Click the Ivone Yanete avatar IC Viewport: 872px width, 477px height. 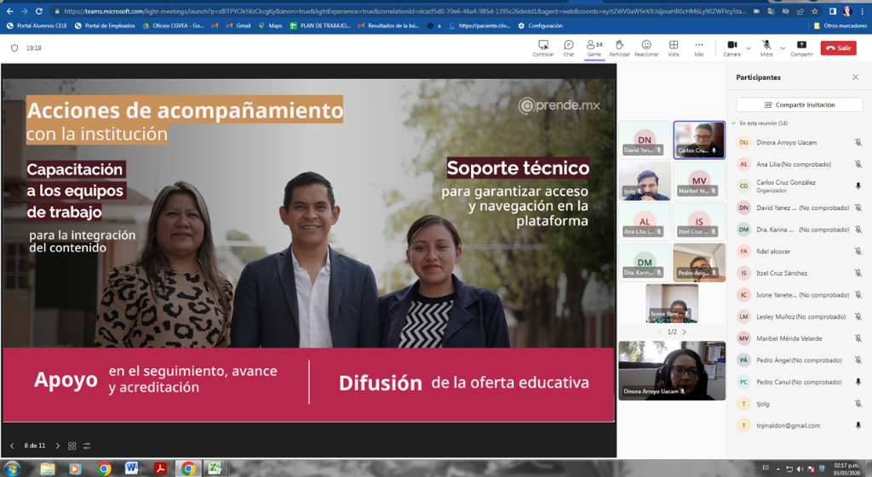(x=743, y=295)
